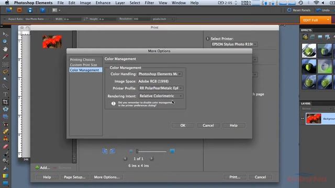The height and width of the screenshot is (188, 335).
Task: Click Reset Panels button
Action: click(x=299, y=10)
